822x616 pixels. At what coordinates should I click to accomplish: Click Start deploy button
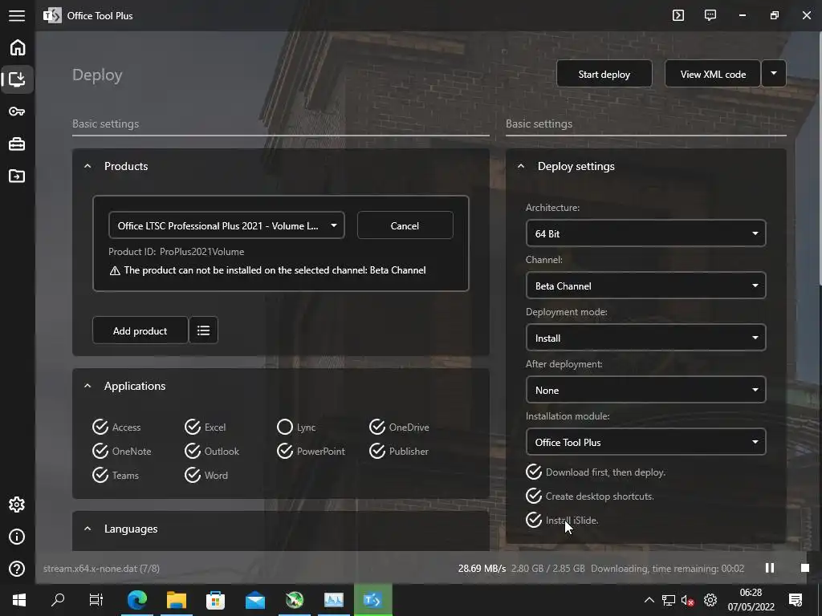click(604, 74)
